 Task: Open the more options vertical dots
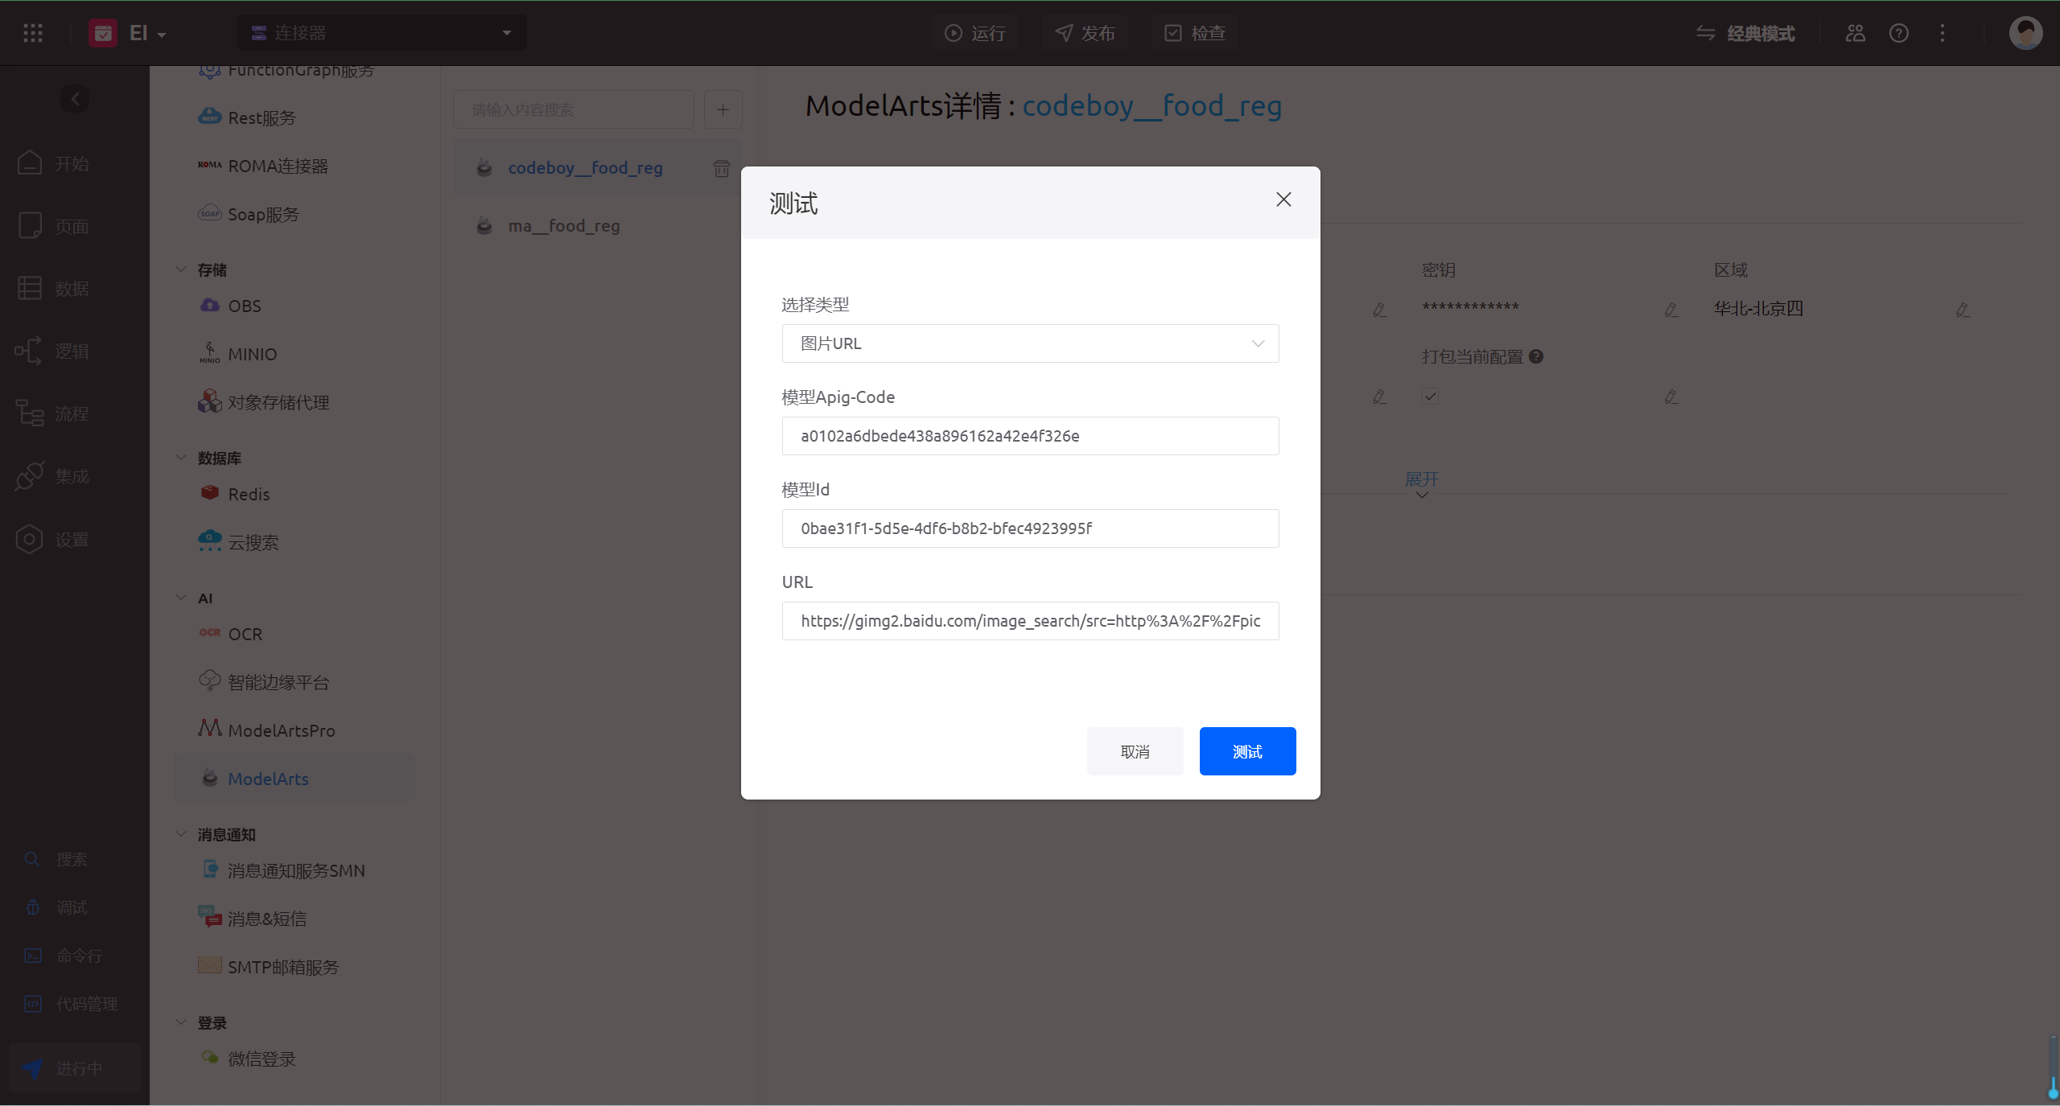click(1943, 33)
